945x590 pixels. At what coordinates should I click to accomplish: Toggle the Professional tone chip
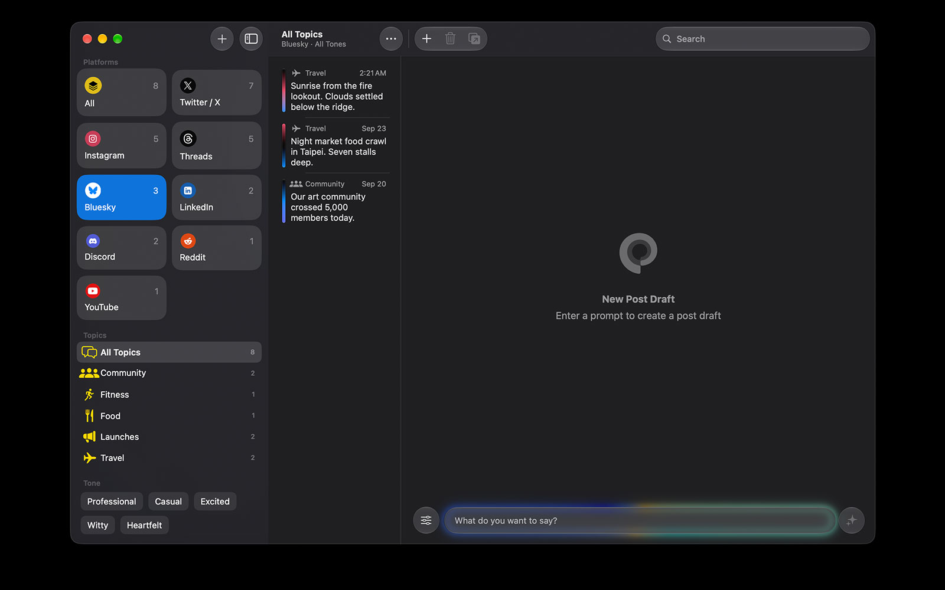pyautogui.click(x=112, y=501)
